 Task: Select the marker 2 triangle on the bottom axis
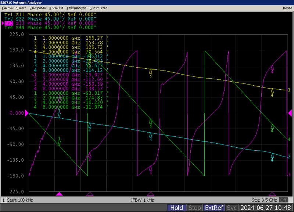pos(89,194)
